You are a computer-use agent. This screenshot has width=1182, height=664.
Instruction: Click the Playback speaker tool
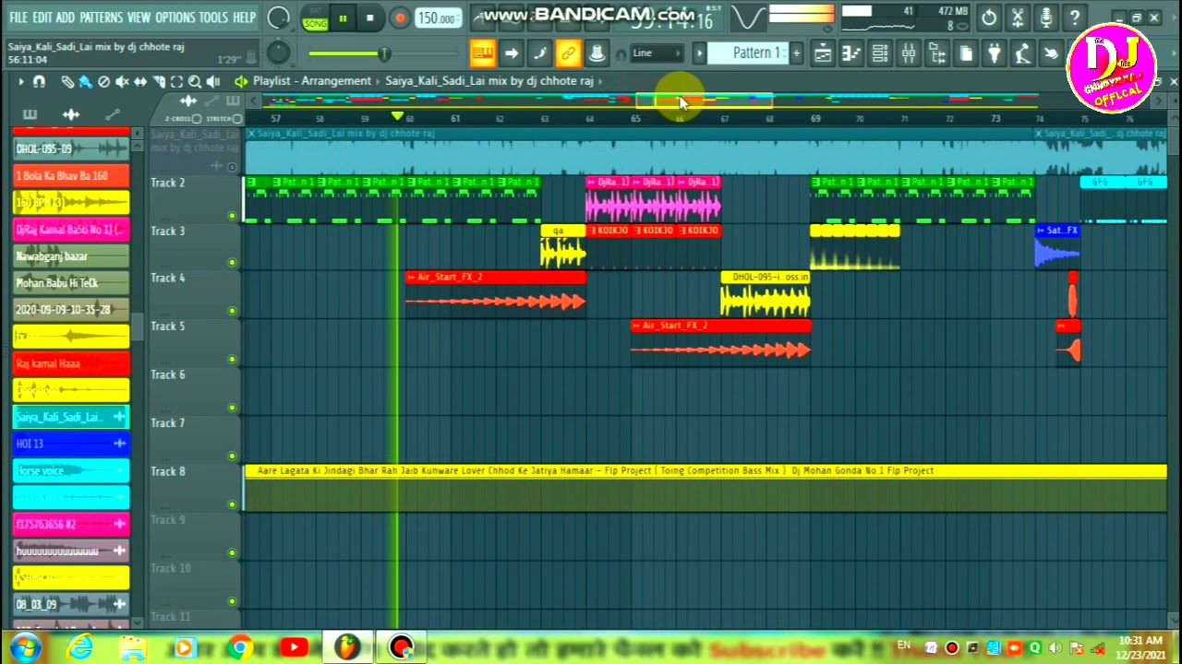tap(212, 81)
